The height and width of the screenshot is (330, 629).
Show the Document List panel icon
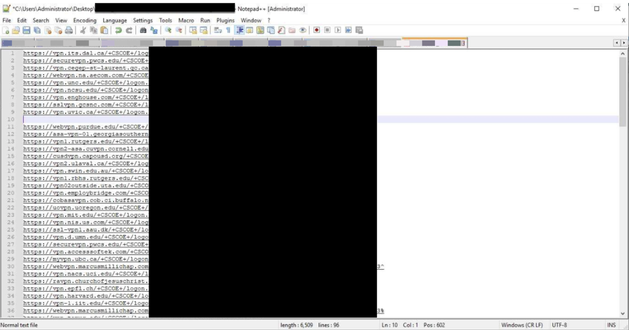point(271,30)
